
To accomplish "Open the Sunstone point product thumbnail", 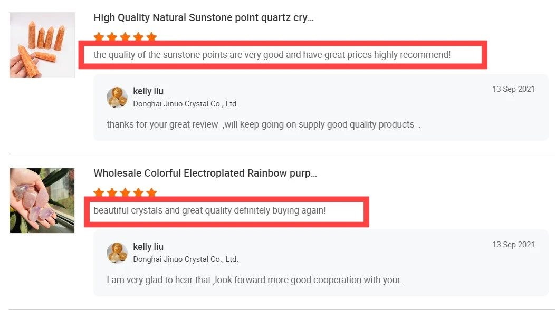I will (x=42, y=45).
